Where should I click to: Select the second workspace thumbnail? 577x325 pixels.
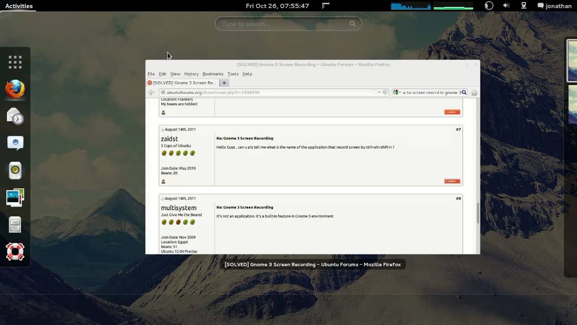click(x=572, y=105)
